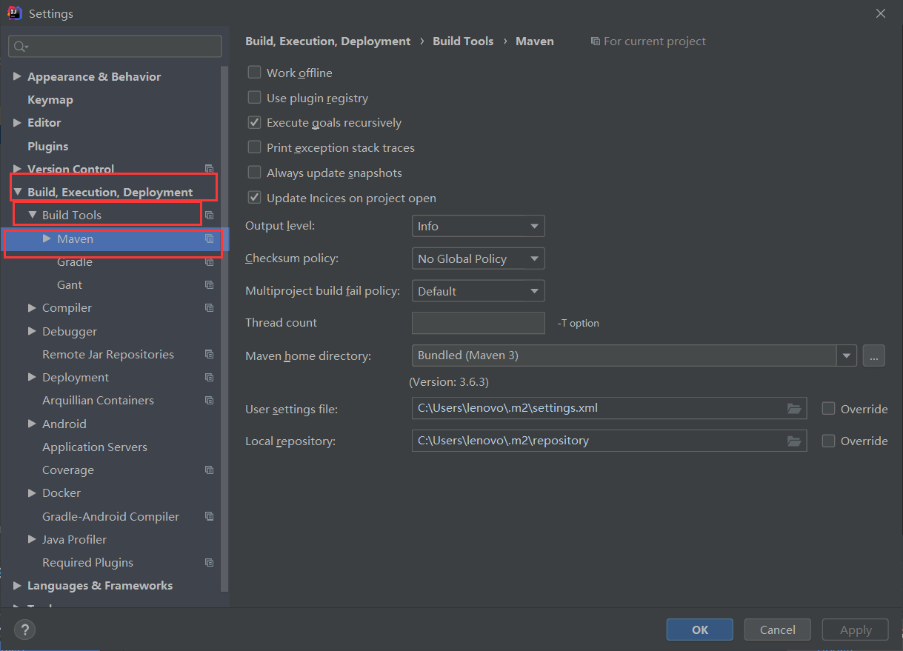Click the Apply button
The width and height of the screenshot is (903, 651).
tap(856, 630)
